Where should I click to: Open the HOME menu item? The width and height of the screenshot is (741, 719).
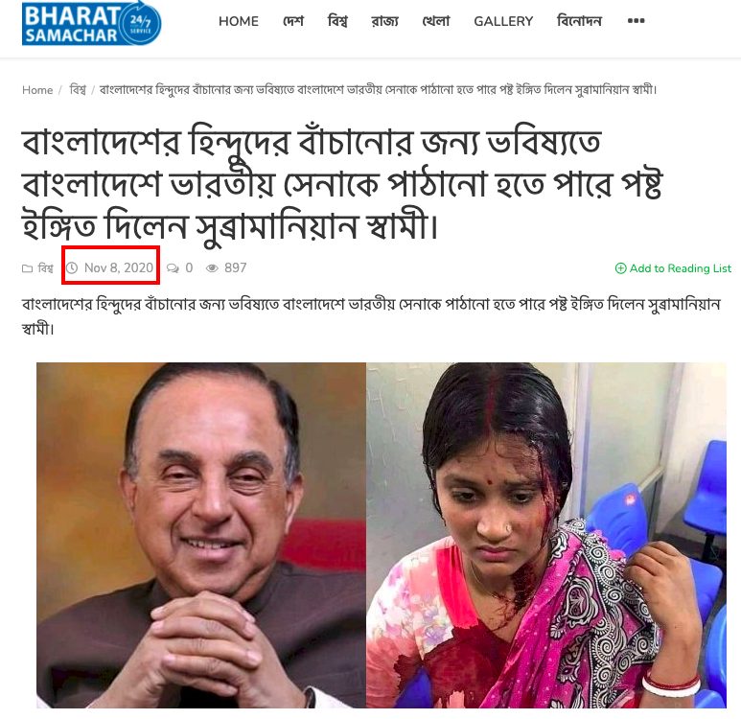(238, 21)
